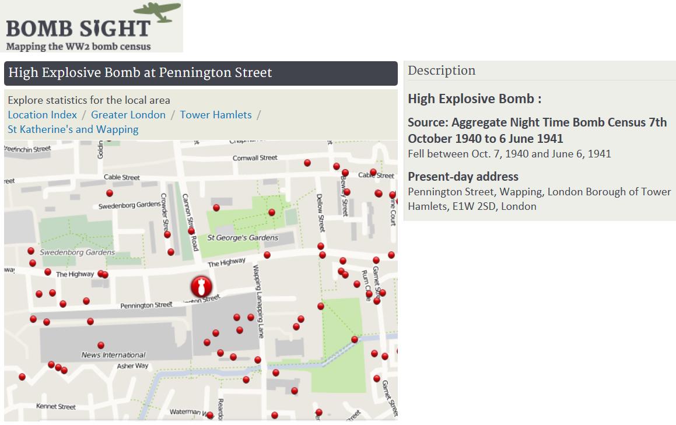Click the large high explosive bomb marker

201,286
